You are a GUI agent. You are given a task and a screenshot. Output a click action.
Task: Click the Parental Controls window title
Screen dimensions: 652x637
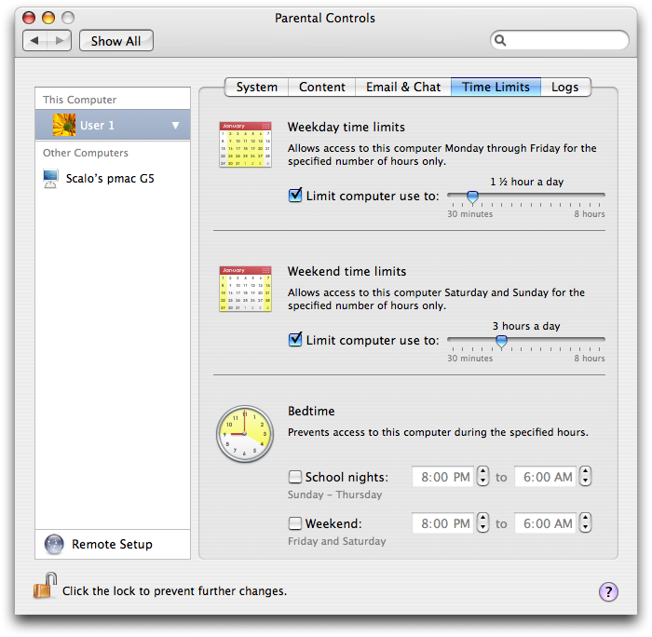(325, 18)
